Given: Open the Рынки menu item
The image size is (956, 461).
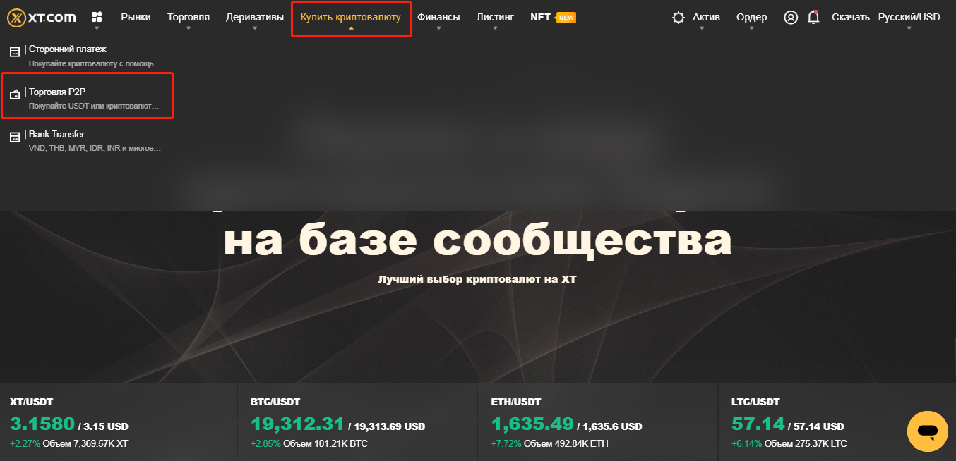Looking at the screenshot, I should click(x=136, y=18).
